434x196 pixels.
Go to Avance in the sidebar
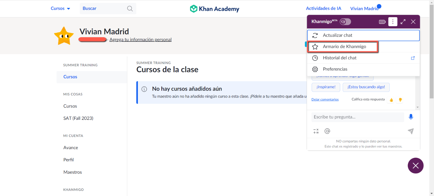[71, 147]
